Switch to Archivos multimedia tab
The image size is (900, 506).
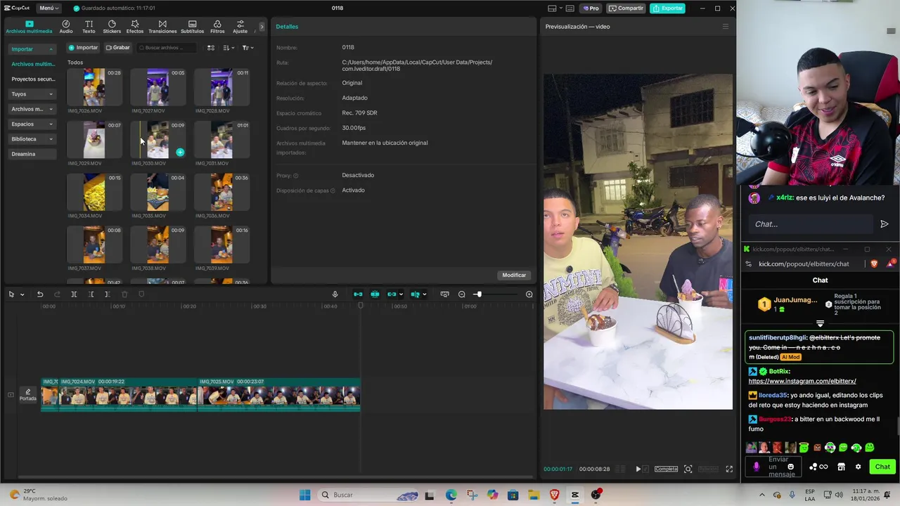29,27
